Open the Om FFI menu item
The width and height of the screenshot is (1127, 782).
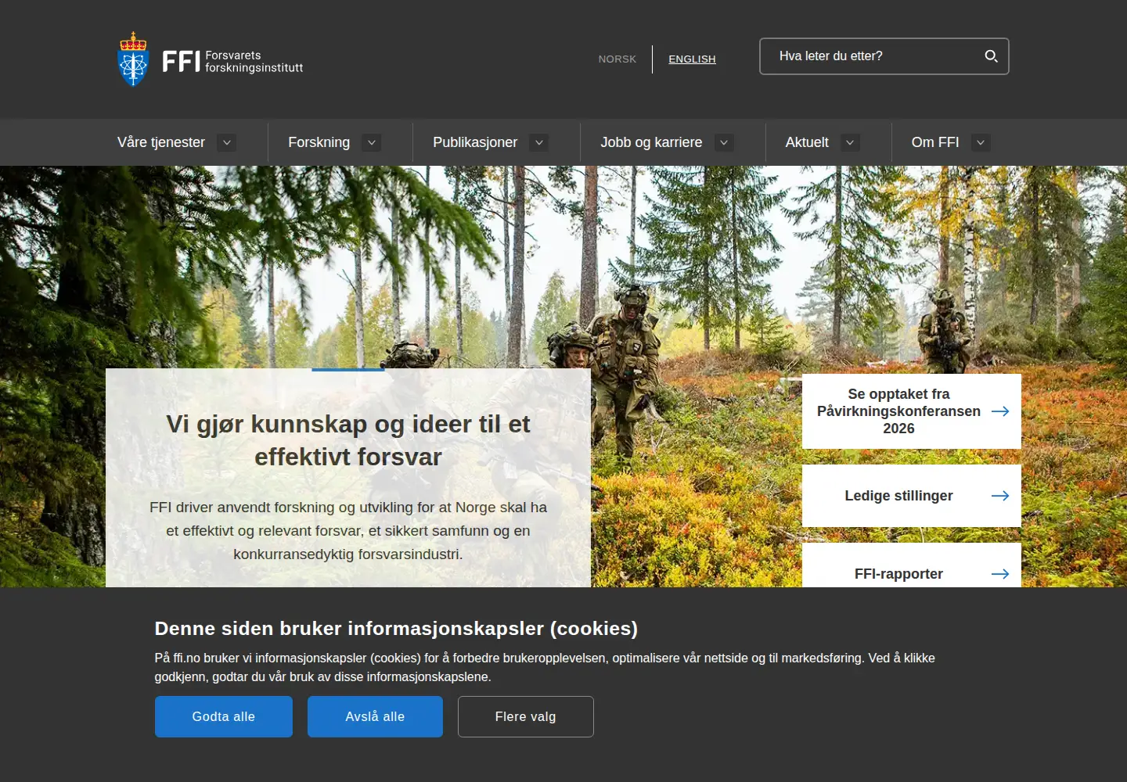935,142
